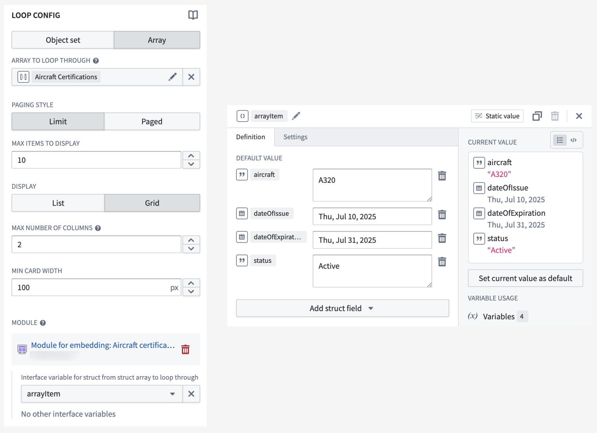
Task: Delete the arrayItem variable via trash icon
Action: click(x=555, y=116)
